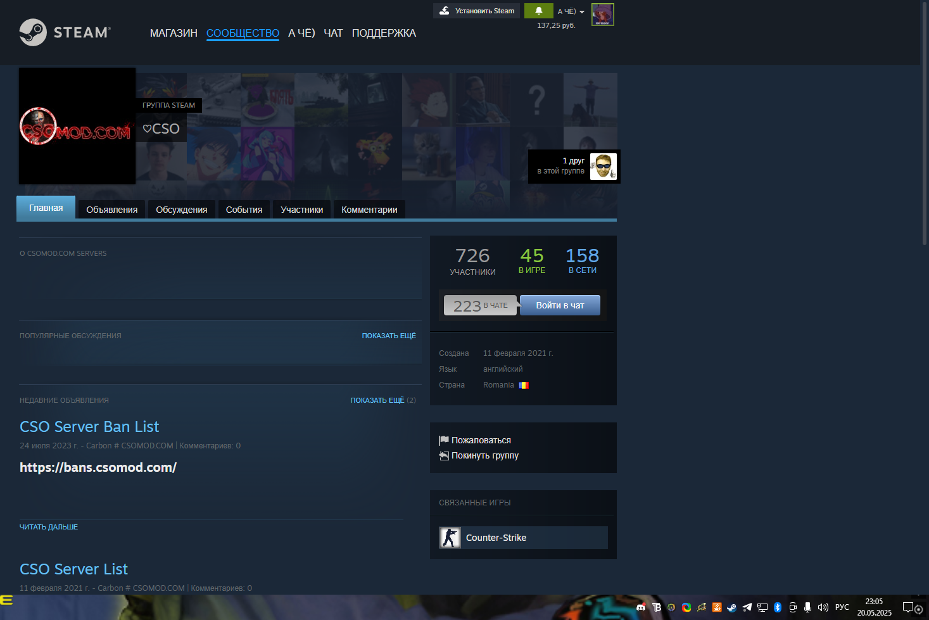
Task: Click the Steam logo in header
Action: (65, 32)
